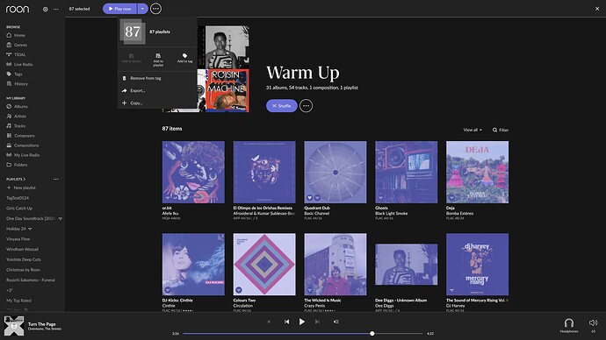Screen dimensions: 606x340
Task: Open the El Olimpo de los Orishas Remixes cover
Action: 264,172
